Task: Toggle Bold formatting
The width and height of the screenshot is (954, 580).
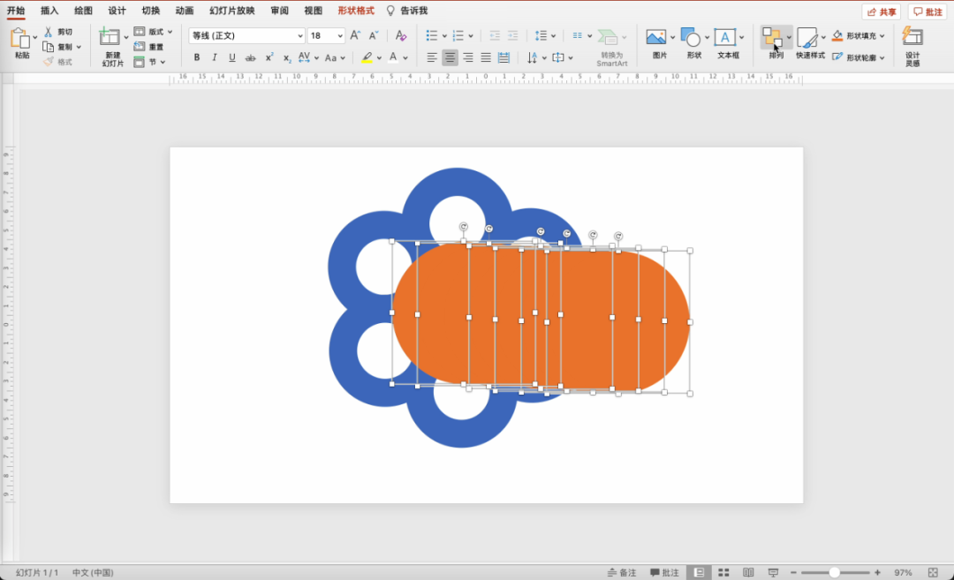Action: pos(196,57)
